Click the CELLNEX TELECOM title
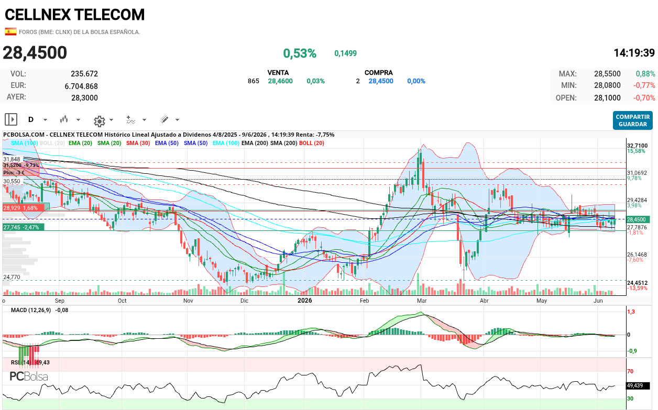This screenshot has width=658, height=410. tap(75, 14)
